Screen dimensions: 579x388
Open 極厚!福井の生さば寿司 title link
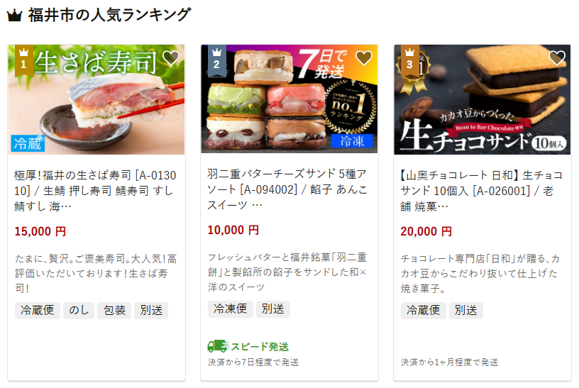(x=95, y=191)
